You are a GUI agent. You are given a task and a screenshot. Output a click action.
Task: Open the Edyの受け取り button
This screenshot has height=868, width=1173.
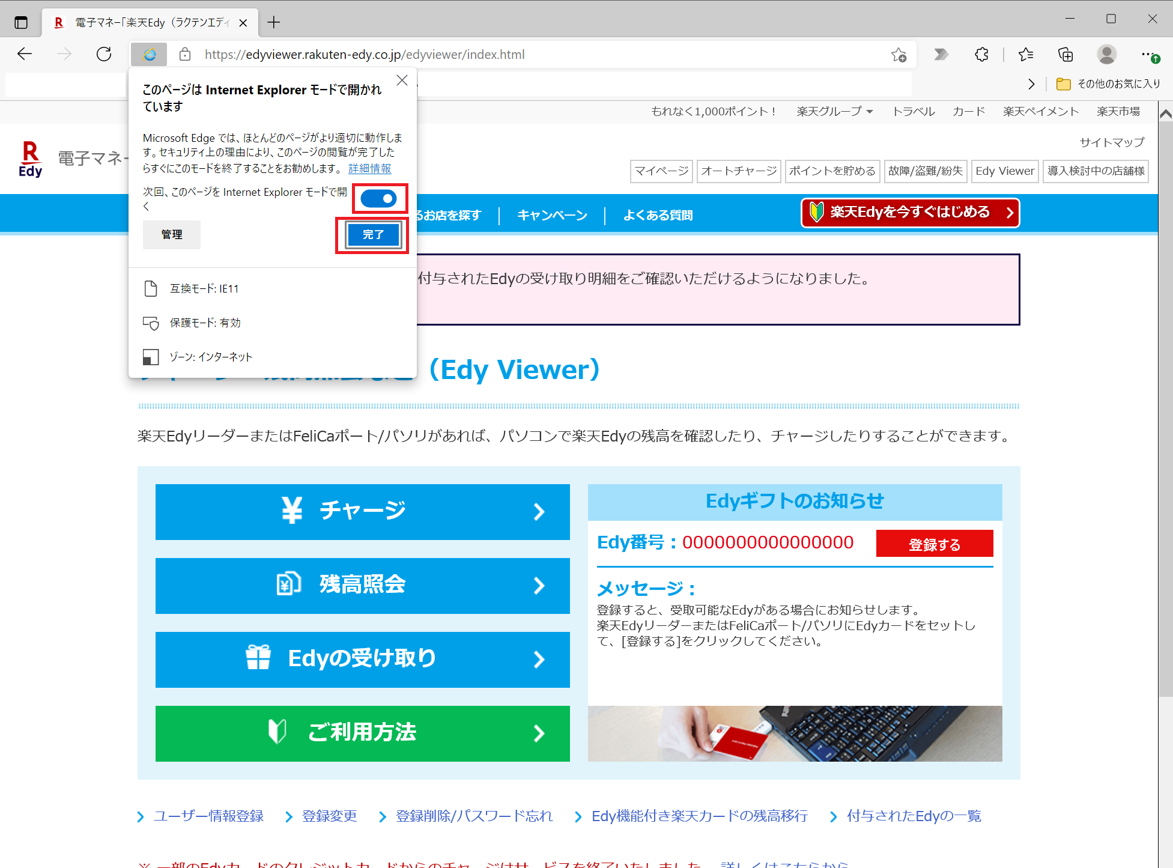pyautogui.click(x=363, y=660)
